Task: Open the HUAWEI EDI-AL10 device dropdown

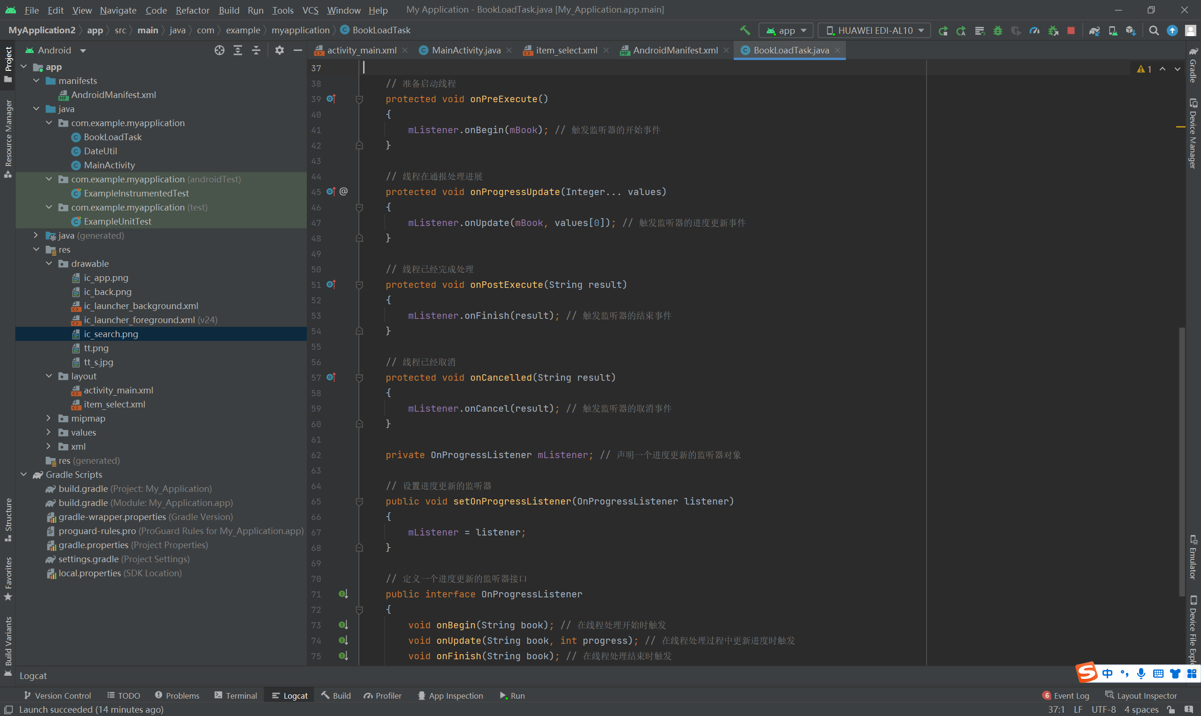Action: pos(874,30)
